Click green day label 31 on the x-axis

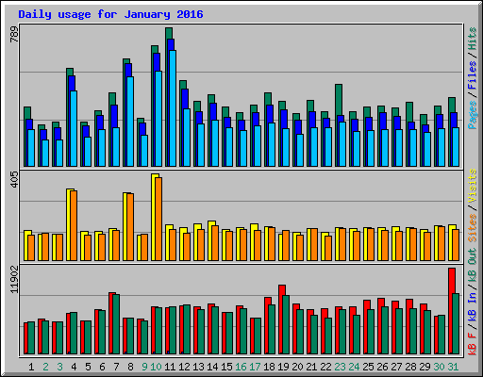[453, 367]
